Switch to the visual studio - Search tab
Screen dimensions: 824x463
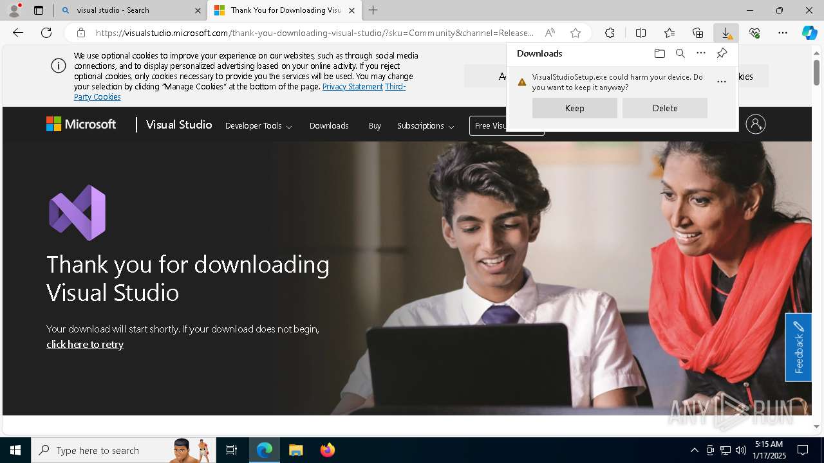131,10
